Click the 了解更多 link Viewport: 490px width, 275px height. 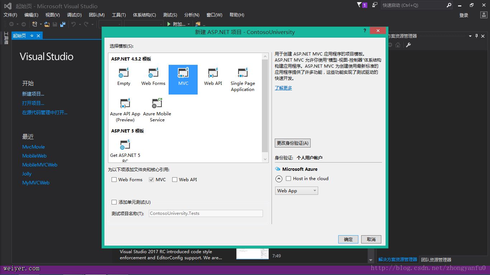click(283, 88)
